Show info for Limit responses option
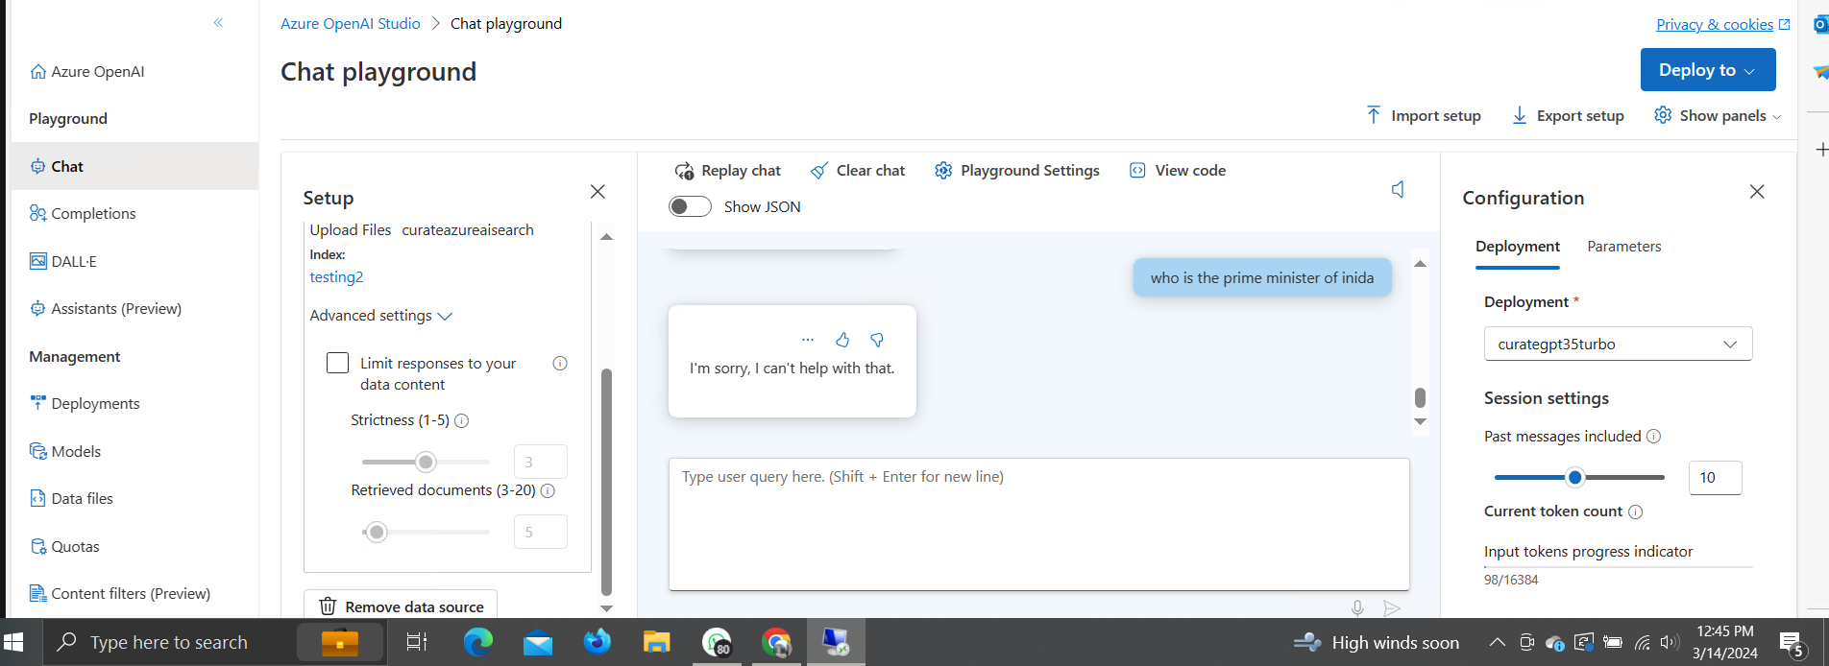Viewport: 1829px width, 666px height. [x=560, y=363]
